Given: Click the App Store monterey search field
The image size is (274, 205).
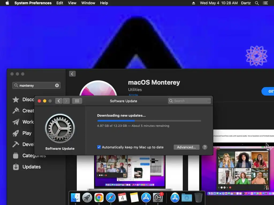Looking at the screenshot, I should tap(36, 85).
